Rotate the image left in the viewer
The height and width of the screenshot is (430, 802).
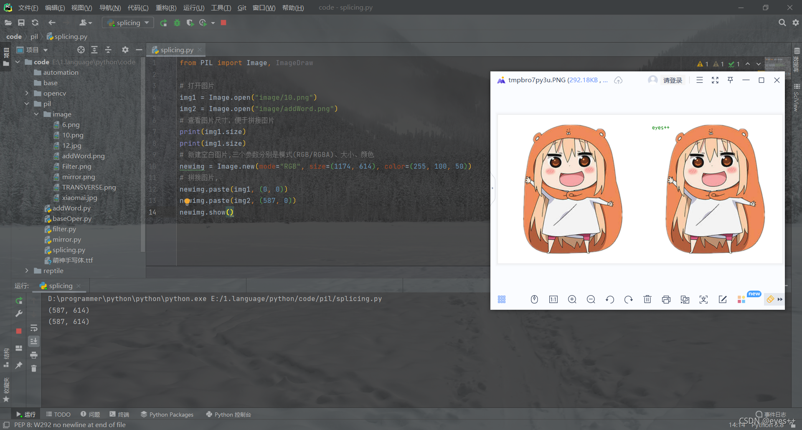point(610,299)
